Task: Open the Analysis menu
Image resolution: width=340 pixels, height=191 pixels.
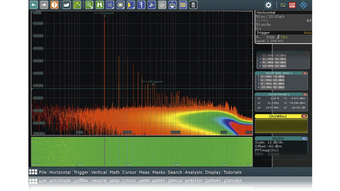Action: (193, 172)
